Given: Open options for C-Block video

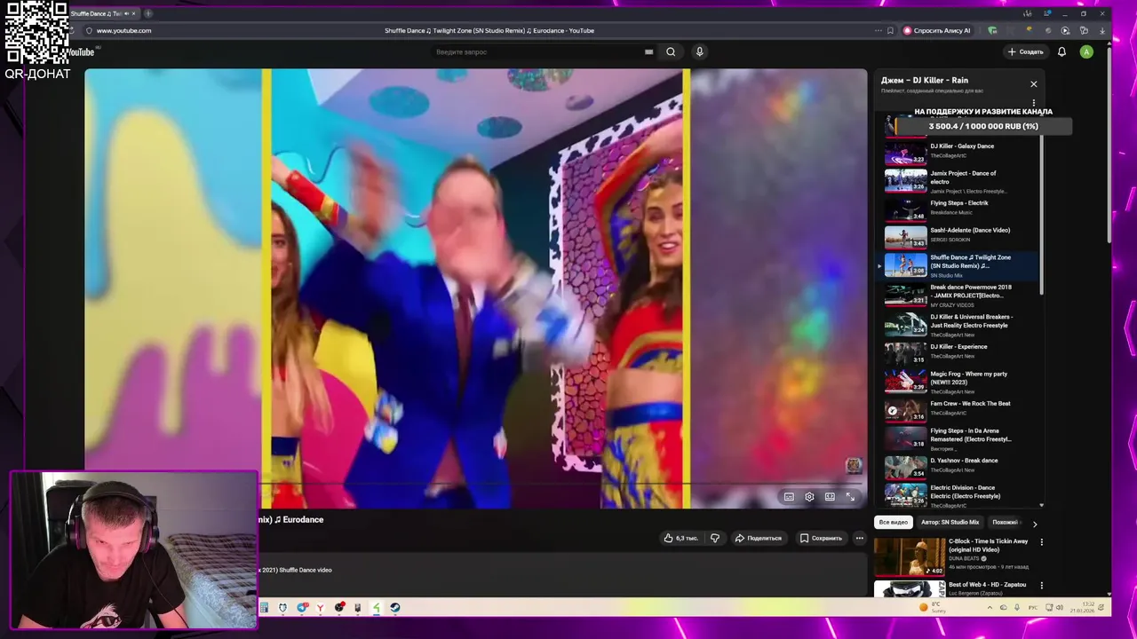Looking at the screenshot, I should point(1042,542).
